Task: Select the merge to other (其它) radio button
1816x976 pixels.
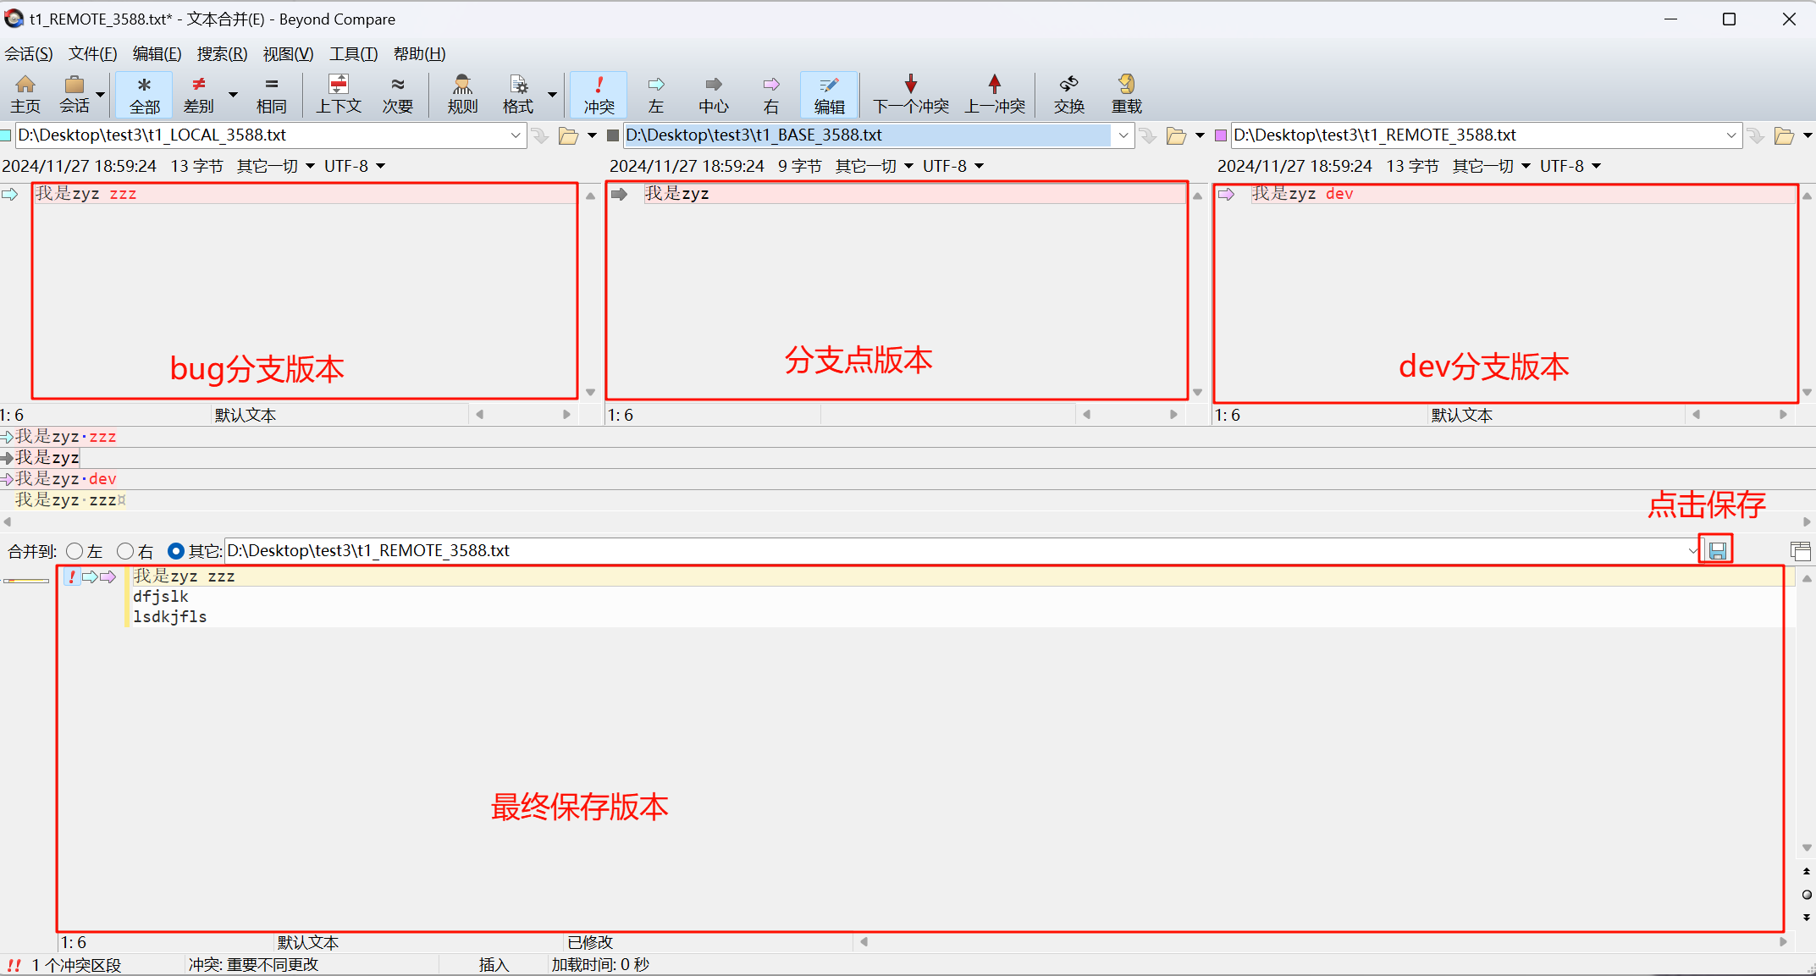Action: 176,551
